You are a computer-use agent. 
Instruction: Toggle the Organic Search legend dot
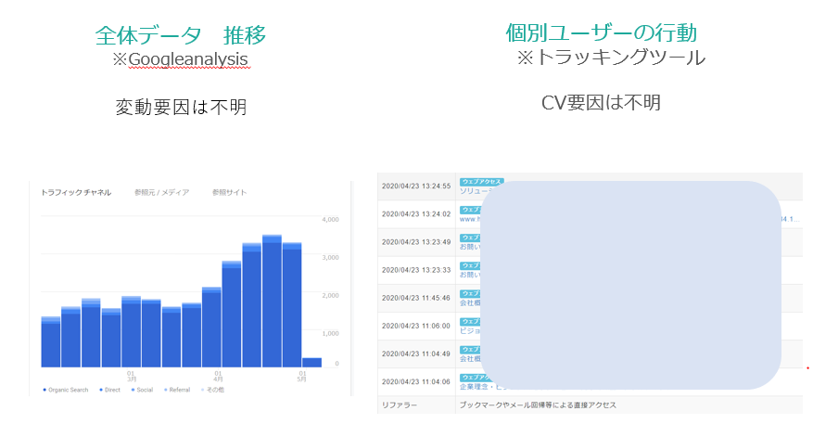44,390
